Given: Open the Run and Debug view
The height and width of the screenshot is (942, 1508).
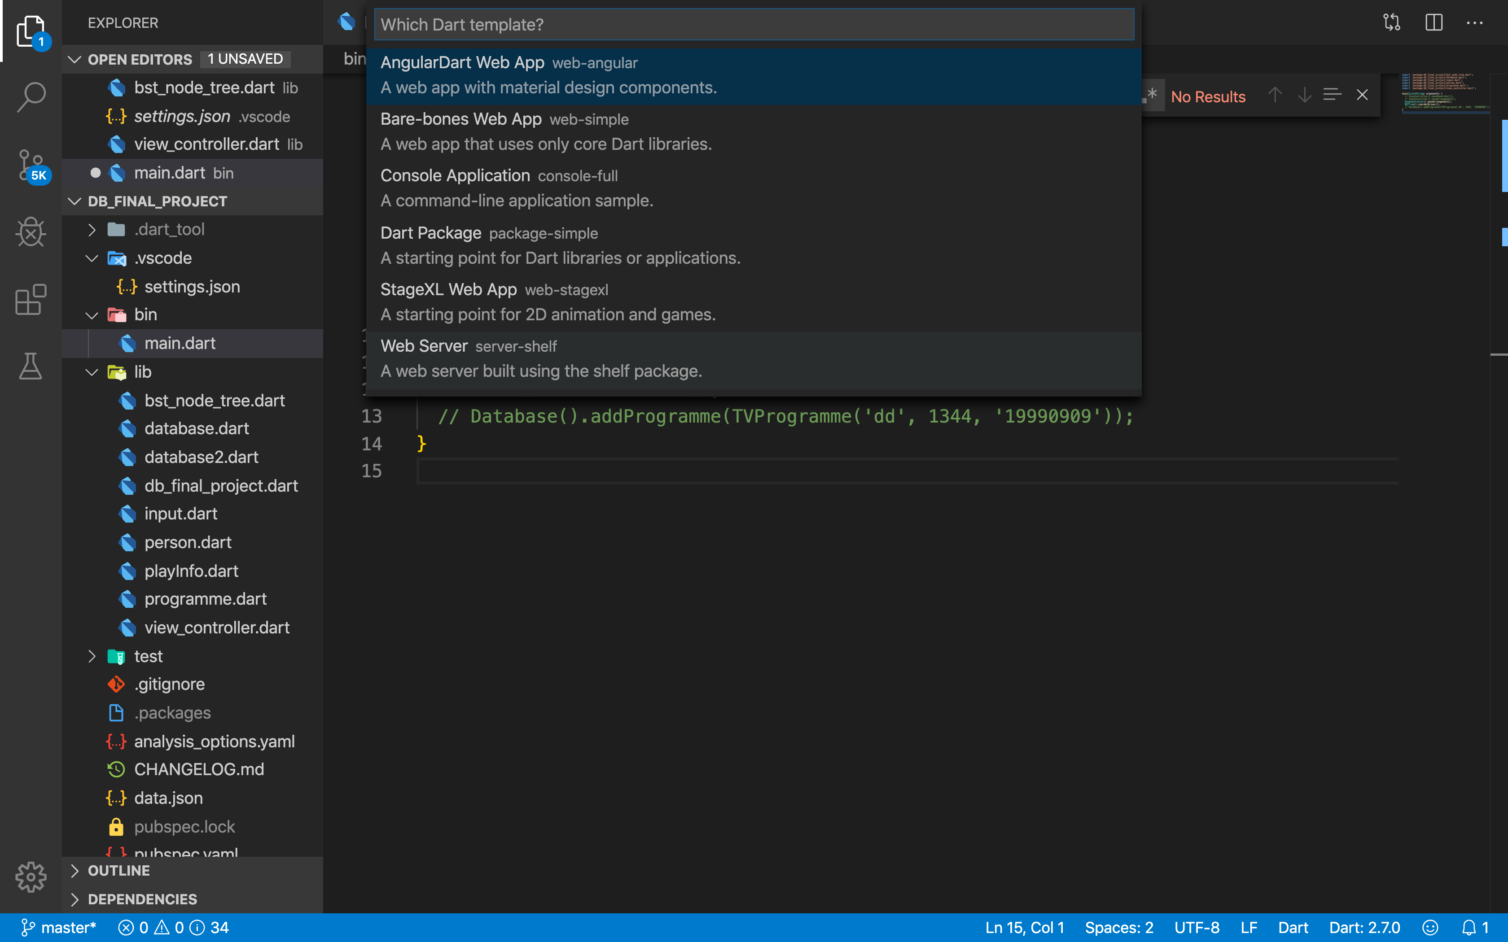Looking at the screenshot, I should [31, 232].
